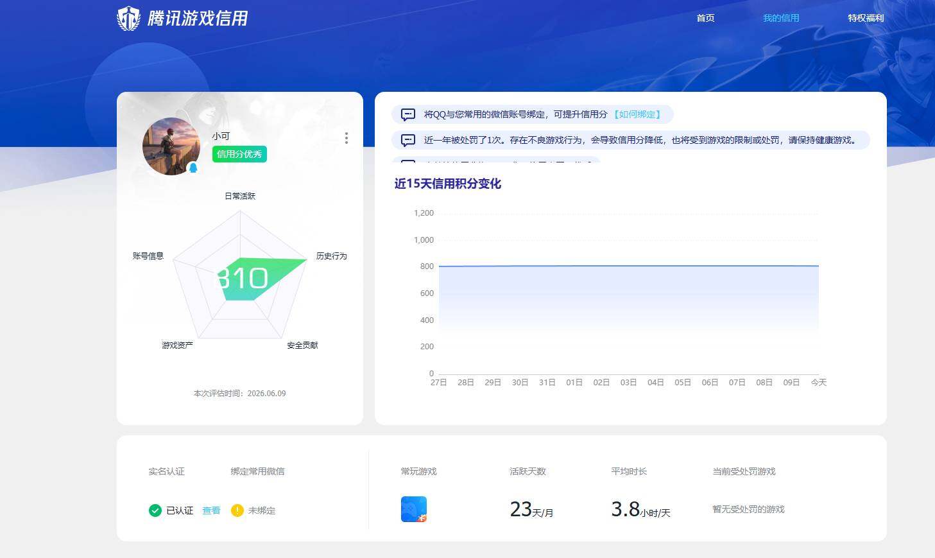
Task: Click the 09日 label on chart axis
Action: [x=791, y=382]
